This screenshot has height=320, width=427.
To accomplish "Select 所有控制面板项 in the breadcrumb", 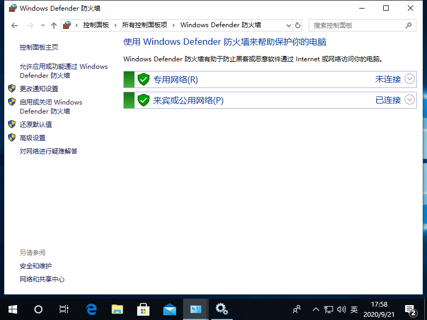I will pyautogui.click(x=145, y=25).
